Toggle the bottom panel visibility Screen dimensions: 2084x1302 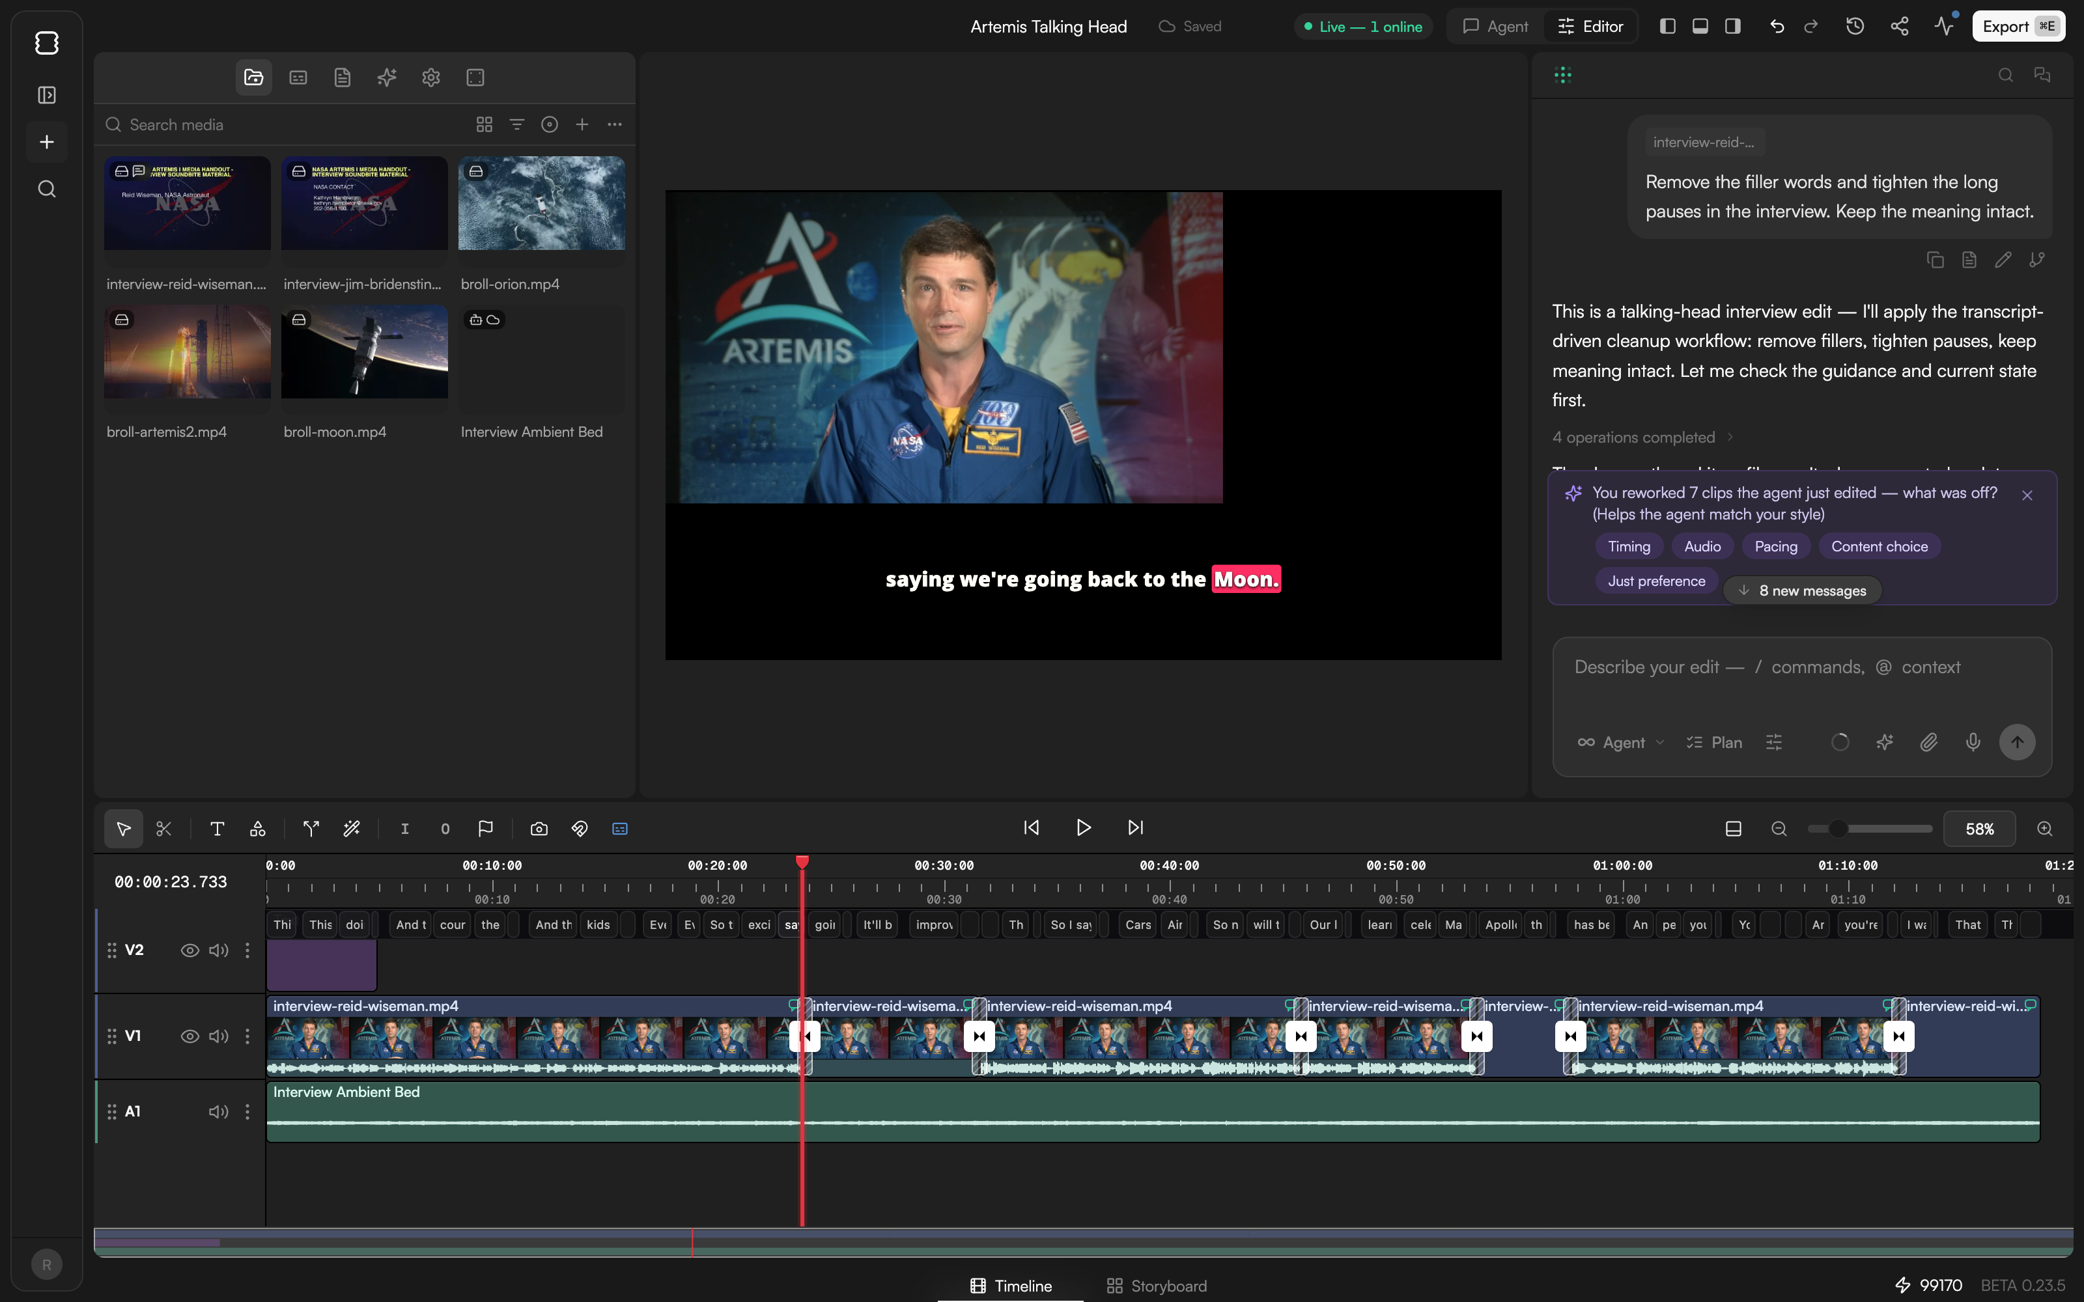[1700, 27]
